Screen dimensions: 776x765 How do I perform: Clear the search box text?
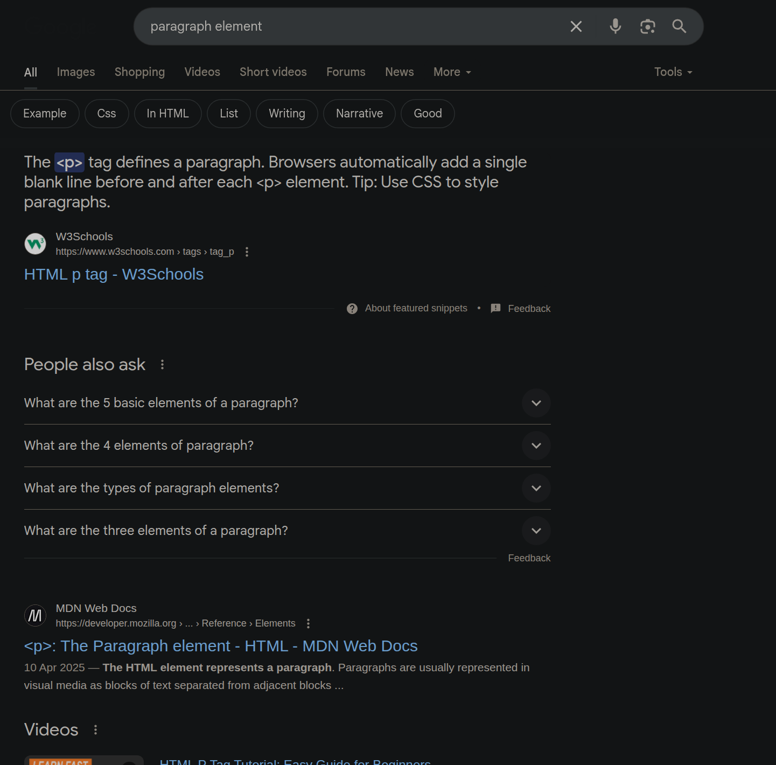tap(576, 26)
